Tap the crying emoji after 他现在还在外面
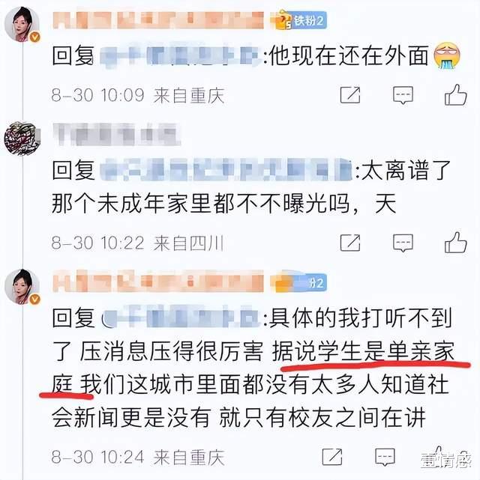Image resolution: width=480 pixels, height=480 pixels. [x=447, y=55]
